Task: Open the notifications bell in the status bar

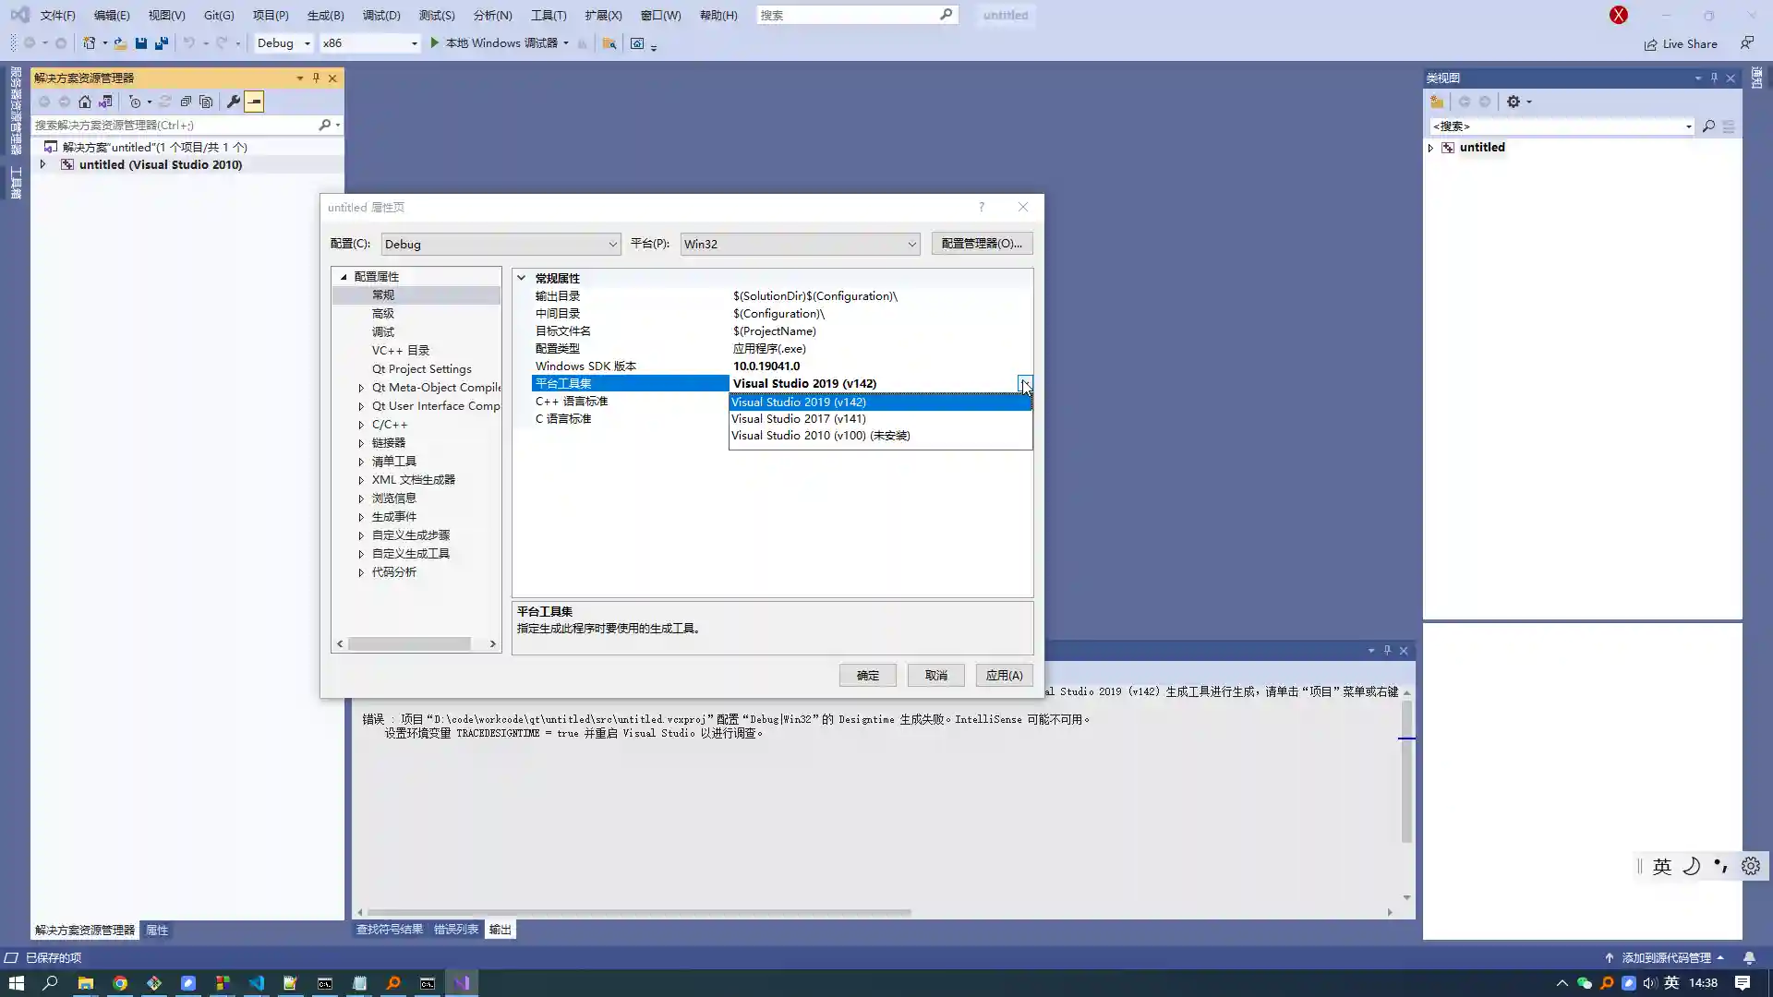Action: (x=1749, y=958)
